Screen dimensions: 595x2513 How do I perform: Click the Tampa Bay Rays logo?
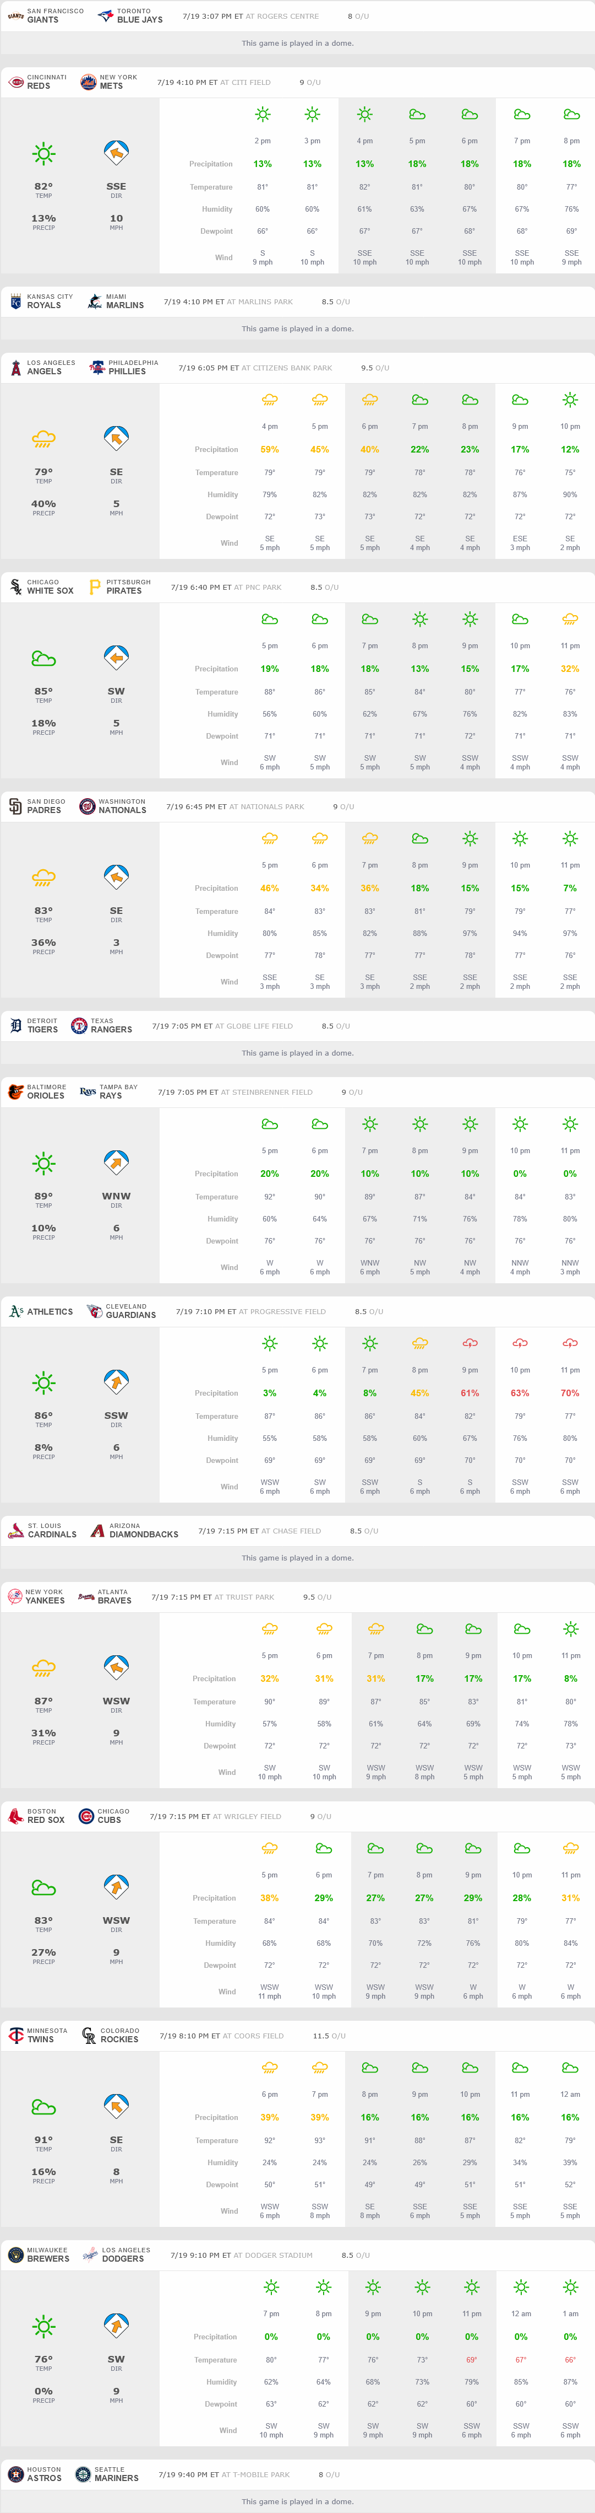[x=88, y=1093]
